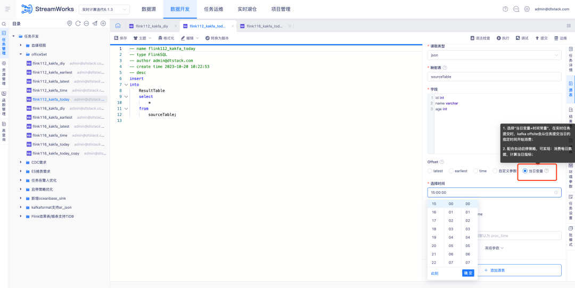Open the 实时计算迭代6.1.3 project dropdown

[104, 9]
